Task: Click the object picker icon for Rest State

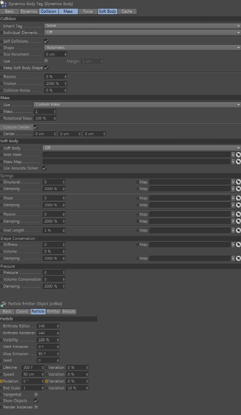Action: click(x=238, y=155)
